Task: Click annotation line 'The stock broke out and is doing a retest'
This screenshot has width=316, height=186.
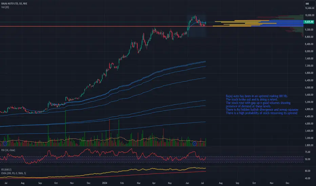Action: tap(252, 99)
